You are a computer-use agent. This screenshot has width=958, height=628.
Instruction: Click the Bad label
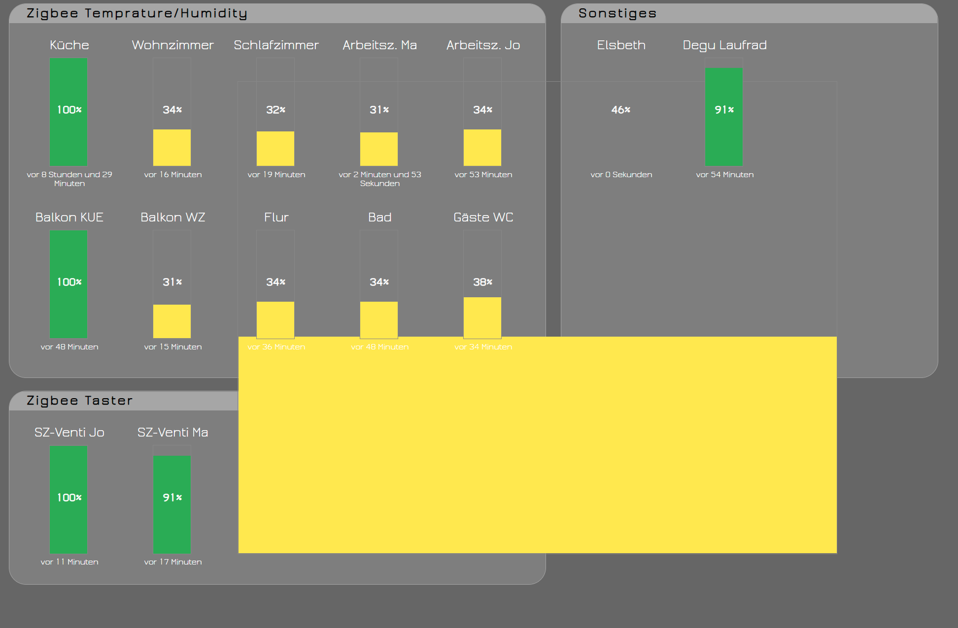click(x=379, y=217)
